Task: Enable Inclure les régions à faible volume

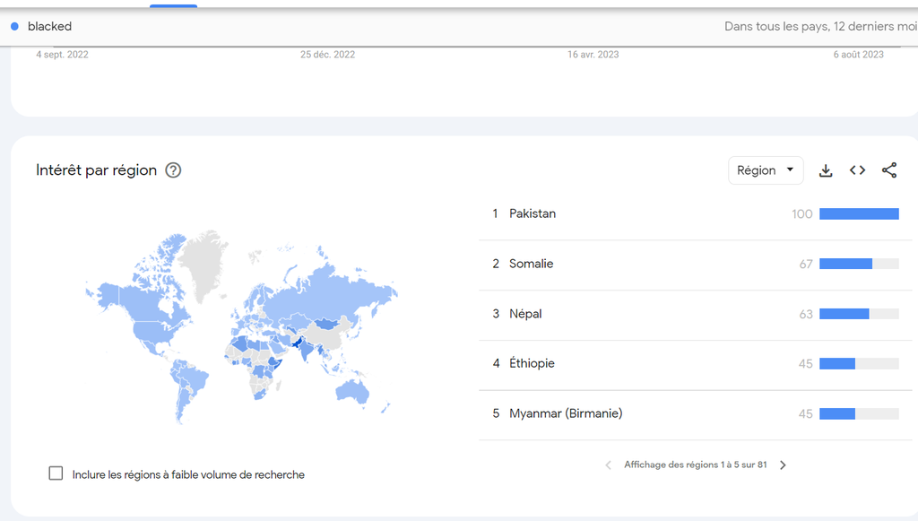Action: click(56, 473)
